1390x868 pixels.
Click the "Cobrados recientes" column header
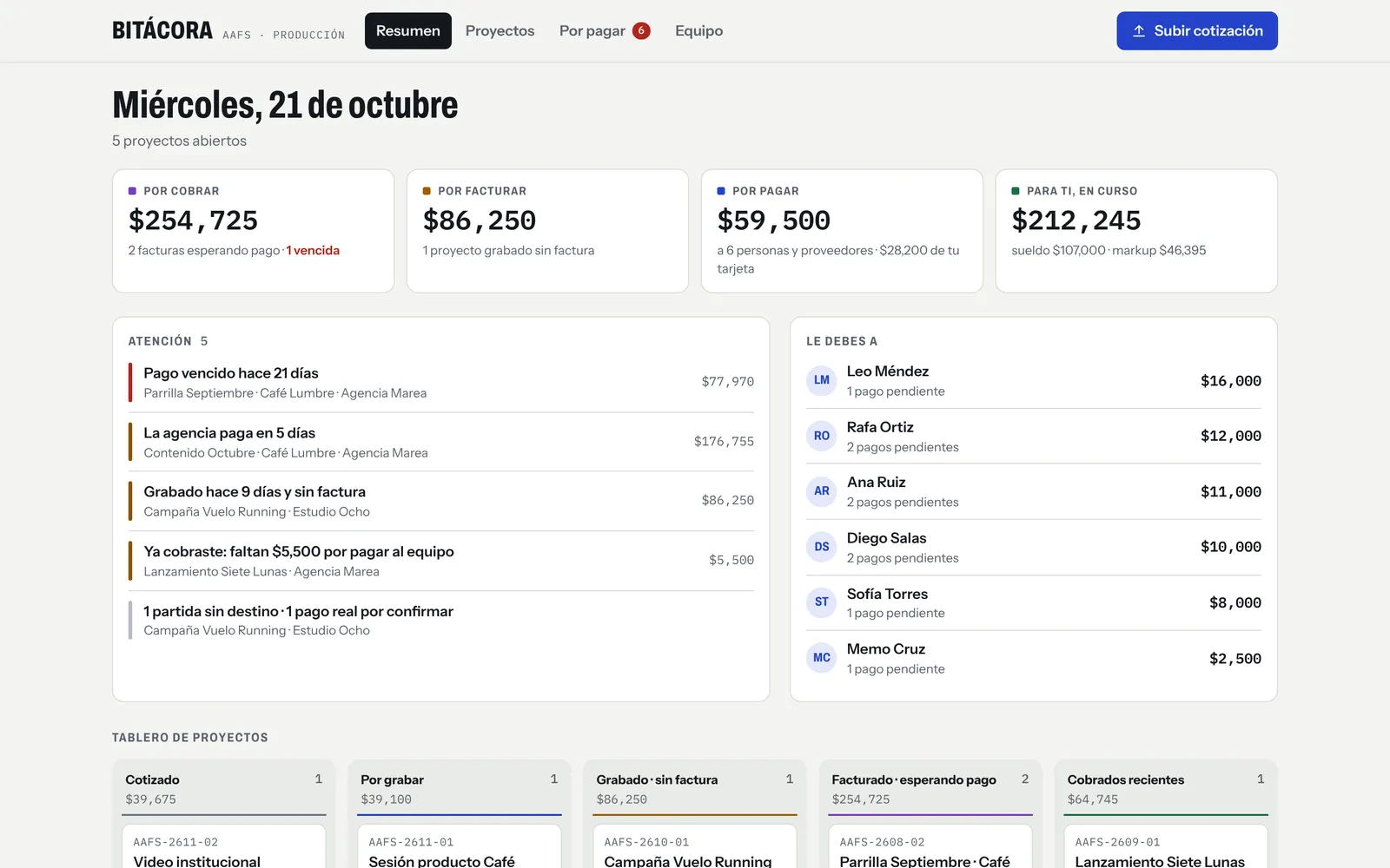tap(1166, 788)
